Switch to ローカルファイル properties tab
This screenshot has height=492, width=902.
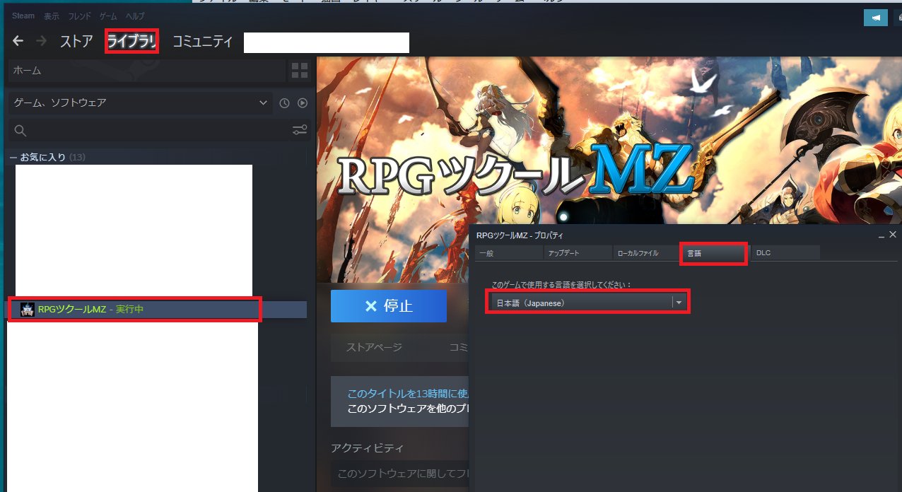pos(645,253)
